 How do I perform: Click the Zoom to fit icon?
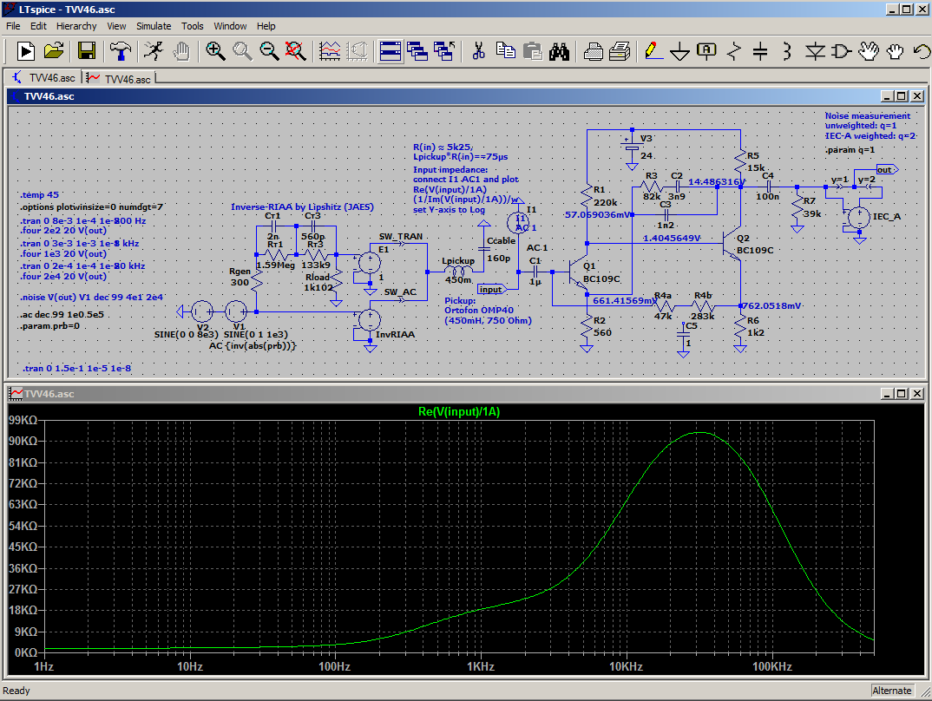coord(297,51)
